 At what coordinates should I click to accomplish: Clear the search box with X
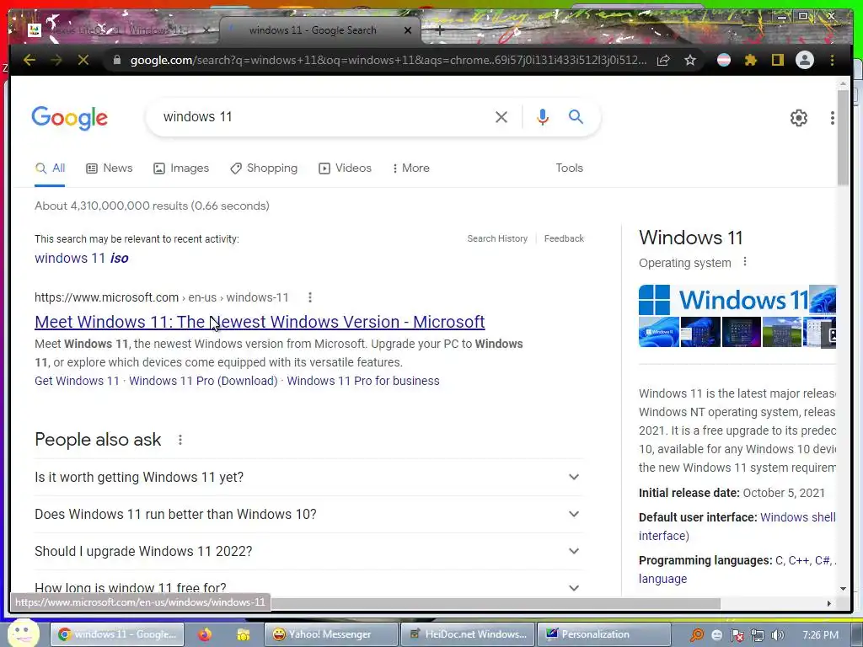[x=501, y=116]
